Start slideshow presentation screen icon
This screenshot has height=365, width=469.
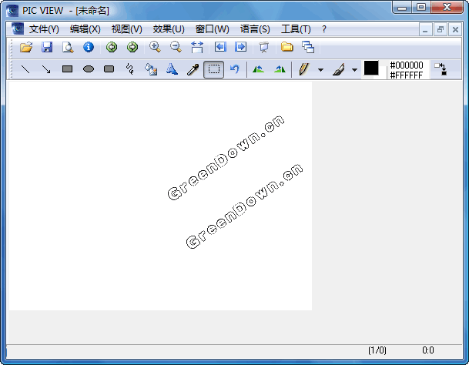click(x=264, y=47)
